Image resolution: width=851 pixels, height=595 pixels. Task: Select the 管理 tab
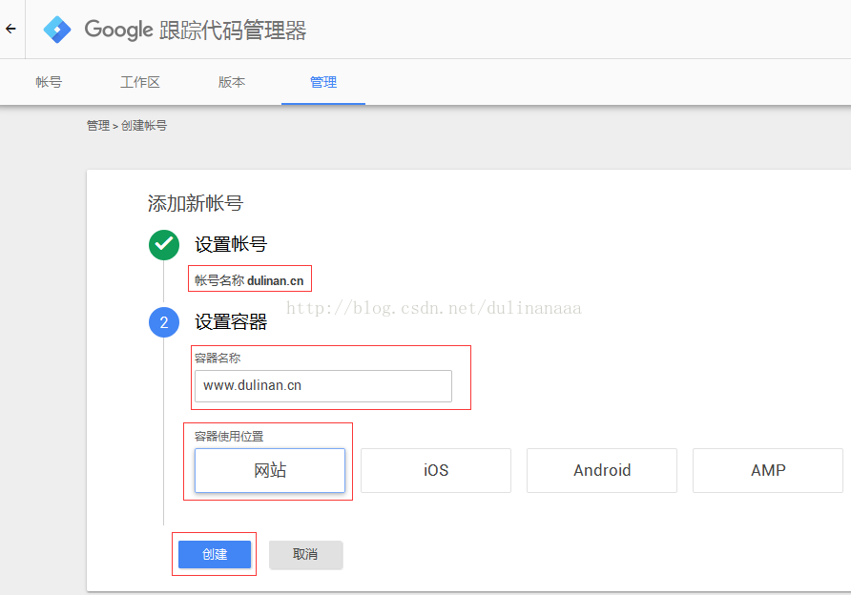tap(323, 82)
